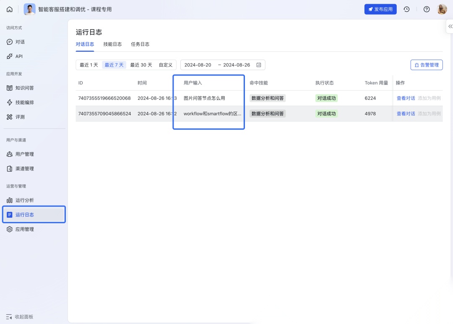Open the app avatar thumbnail beside title

[x=29, y=9]
